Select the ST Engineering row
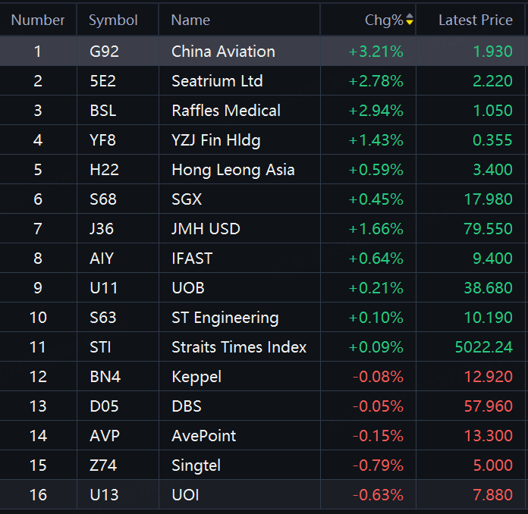 click(225, 318)
